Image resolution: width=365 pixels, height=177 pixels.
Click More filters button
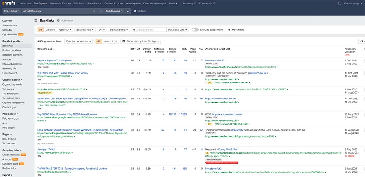point(236,30)
